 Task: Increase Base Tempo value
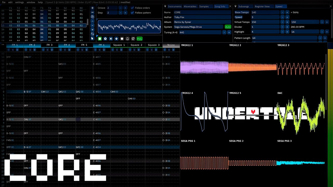click(287, 12)
